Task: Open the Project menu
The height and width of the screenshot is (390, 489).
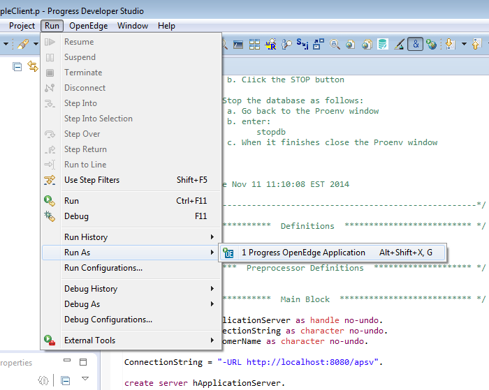Action: click(22, 26)
